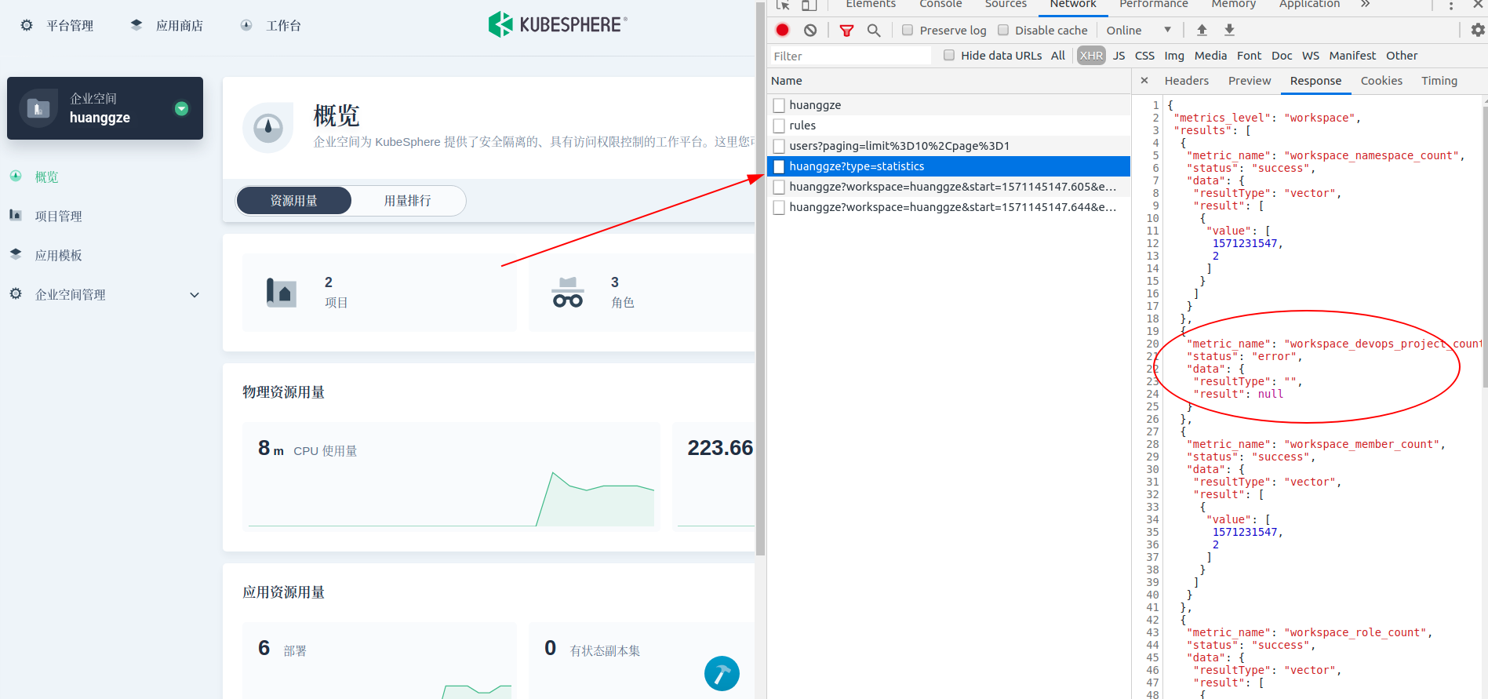Toggle the network filter funnel icon
The height and width of the screenshot is (699, 1488).
click(x=846, y=30)
